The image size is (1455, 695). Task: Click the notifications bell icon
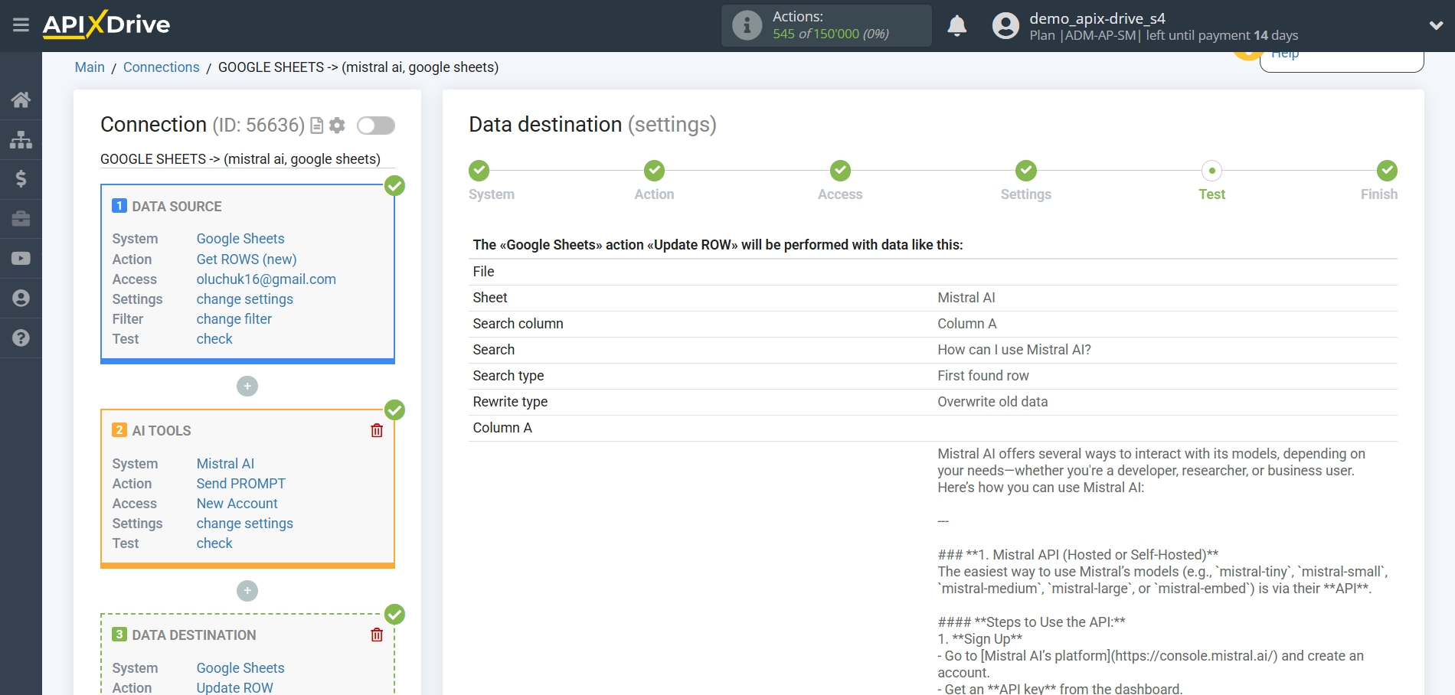[x=956, y=25]
